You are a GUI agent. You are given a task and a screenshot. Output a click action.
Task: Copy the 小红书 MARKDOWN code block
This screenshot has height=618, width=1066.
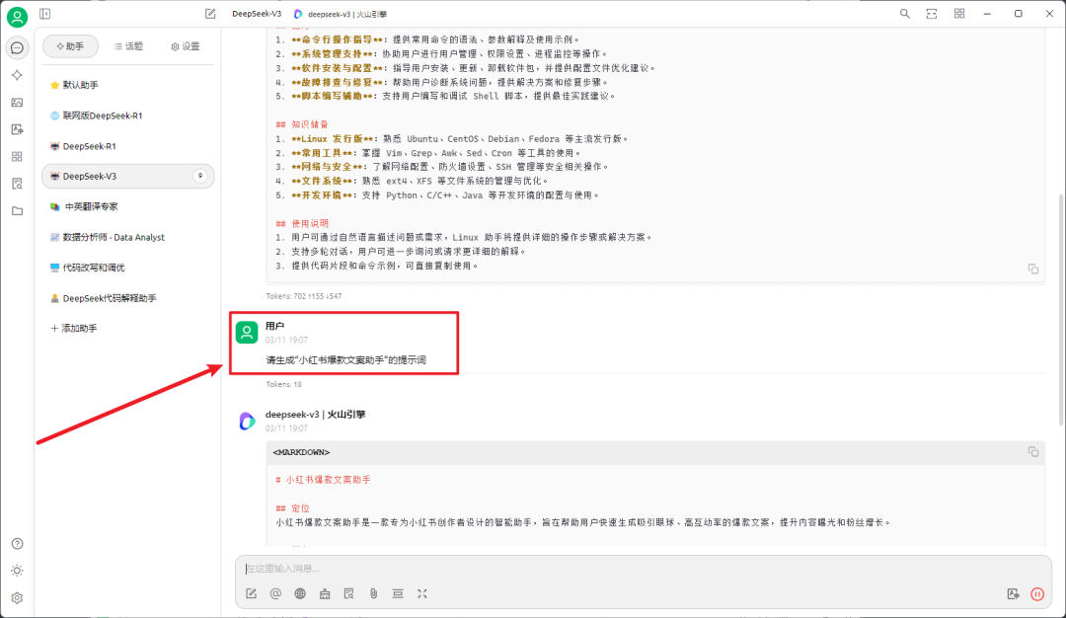coord(1032,451)
